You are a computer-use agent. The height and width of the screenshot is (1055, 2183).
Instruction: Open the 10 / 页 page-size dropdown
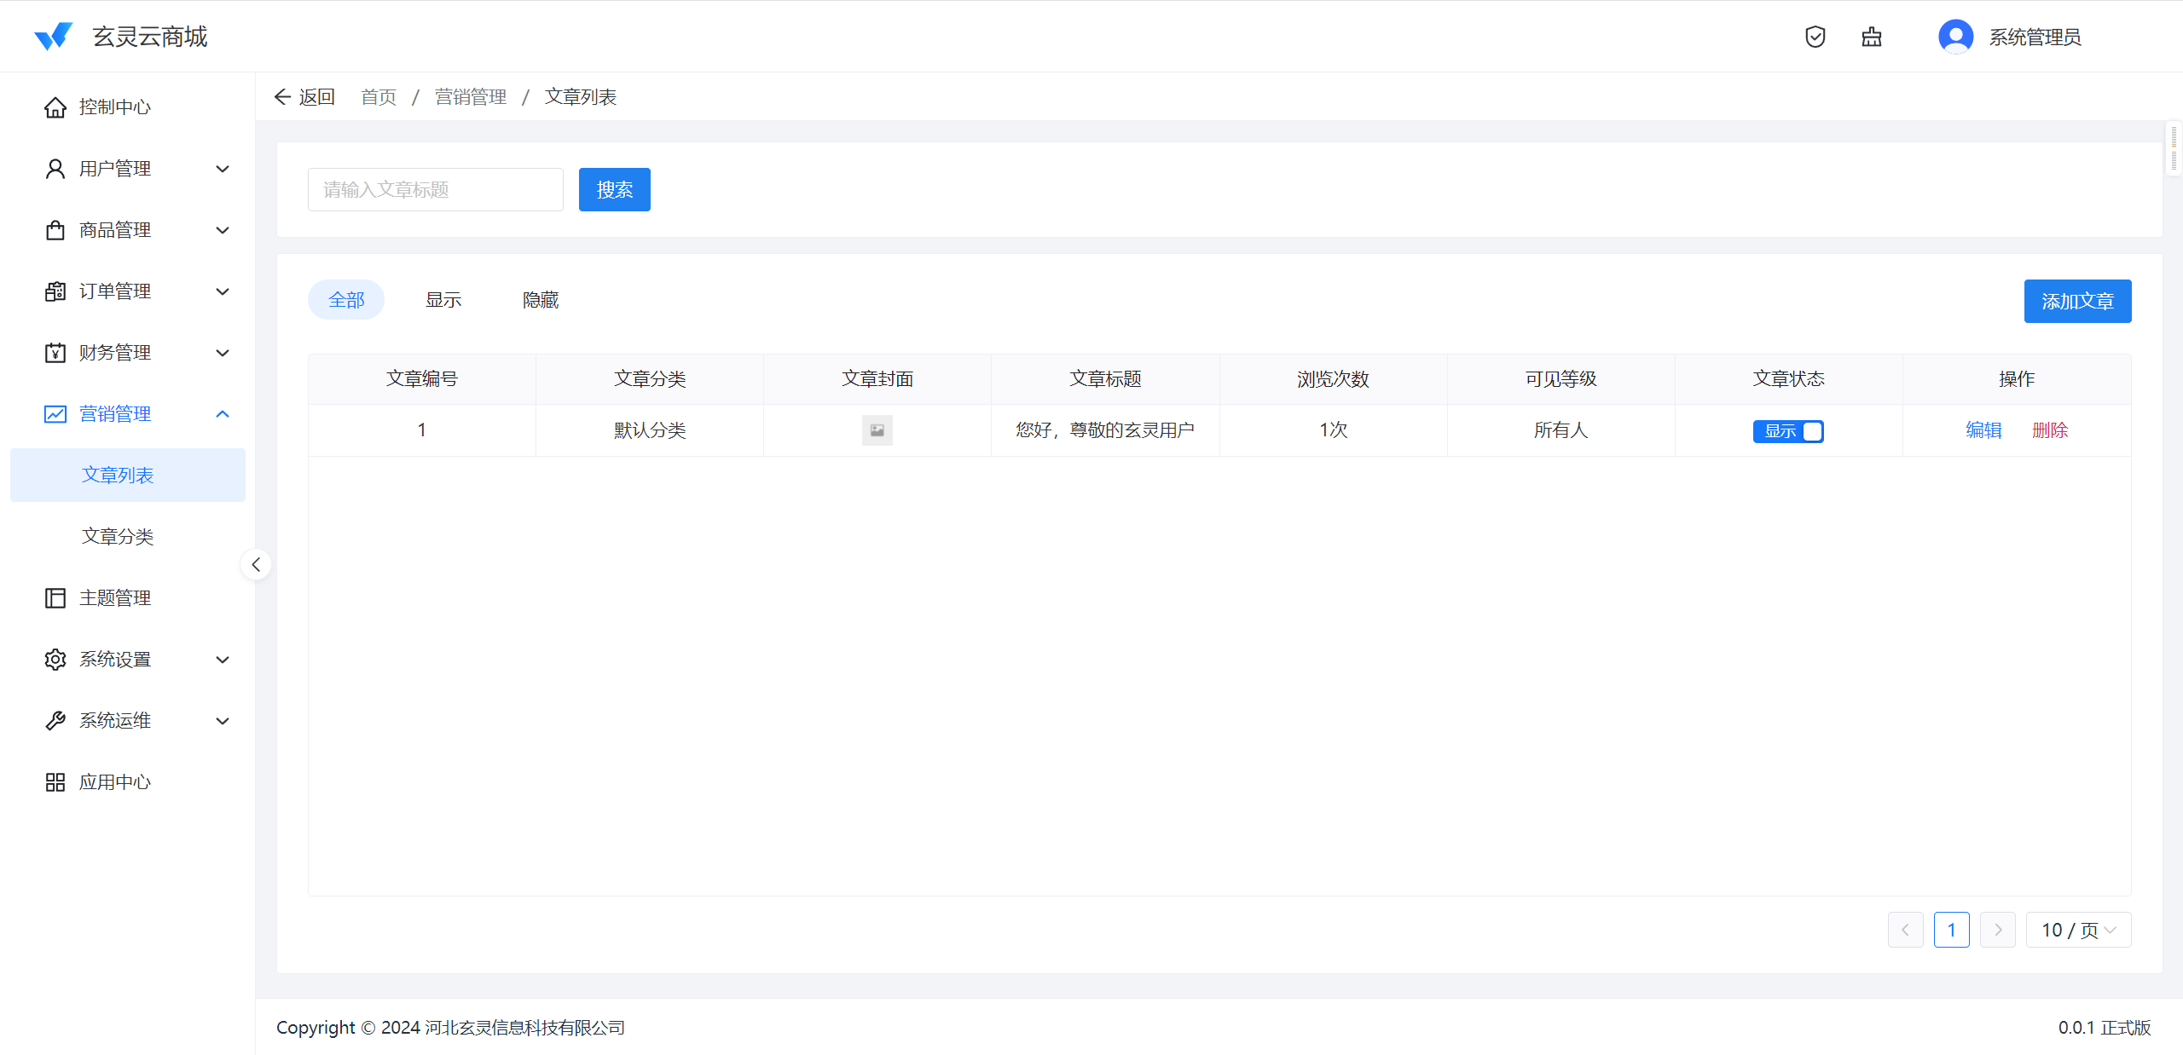[2077, 930]
